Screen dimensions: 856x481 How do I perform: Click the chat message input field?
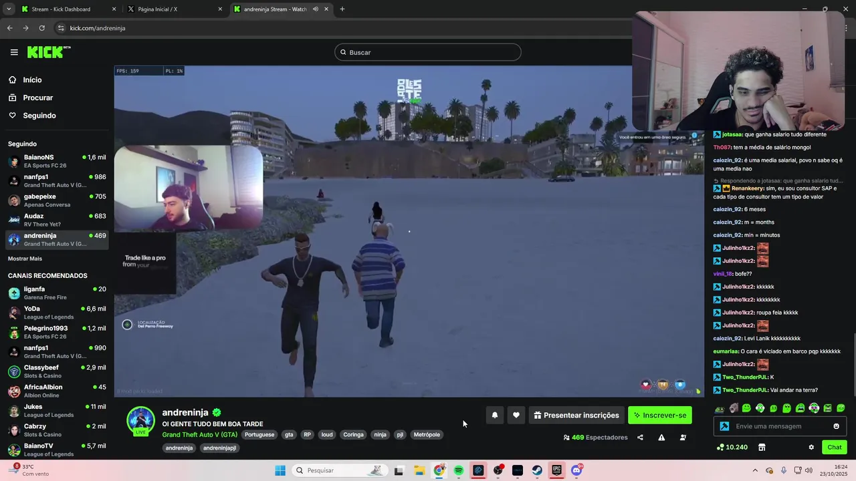tap(780, 426)
